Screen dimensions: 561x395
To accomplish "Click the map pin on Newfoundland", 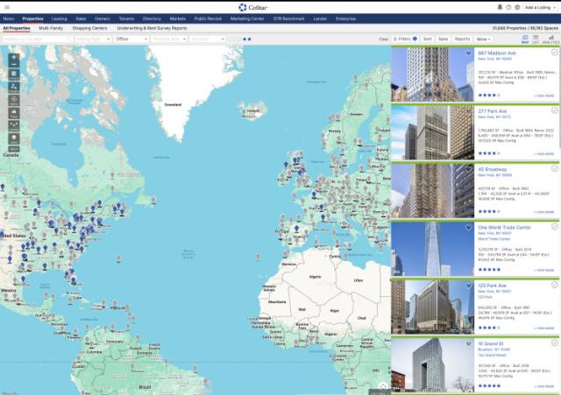I will point(153,200).
